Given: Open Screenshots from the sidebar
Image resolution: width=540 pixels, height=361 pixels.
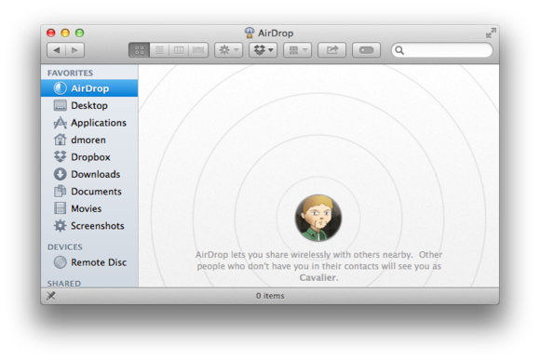Looking at the screenshot, I should 89,226.
